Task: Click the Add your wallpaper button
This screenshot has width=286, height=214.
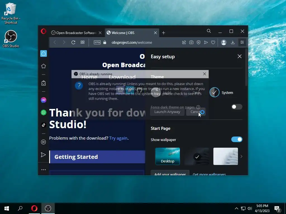Action: pyautogui.click(x=170, y=173)
